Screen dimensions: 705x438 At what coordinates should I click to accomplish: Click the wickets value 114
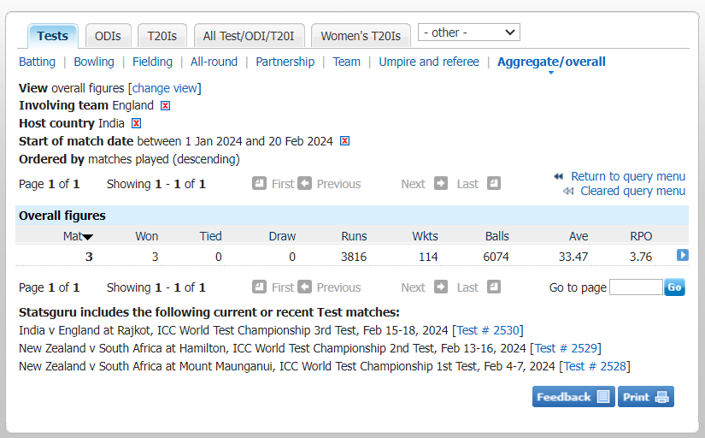[428, 257]
